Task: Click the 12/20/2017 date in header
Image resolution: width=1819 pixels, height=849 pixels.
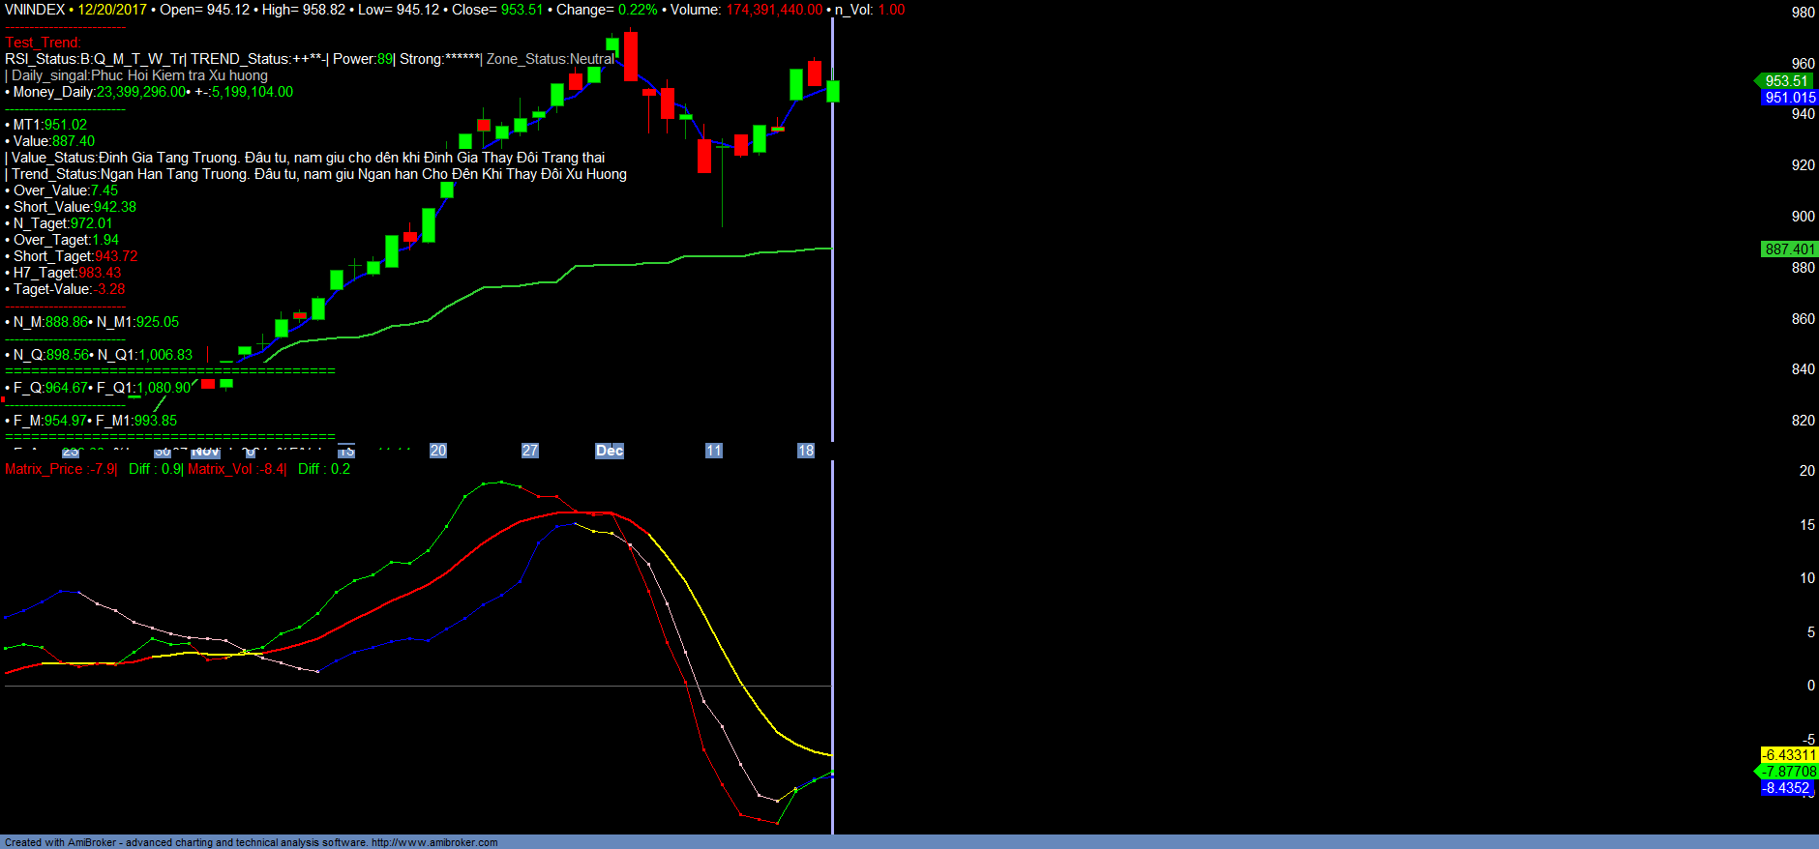Action: point(112,10)
